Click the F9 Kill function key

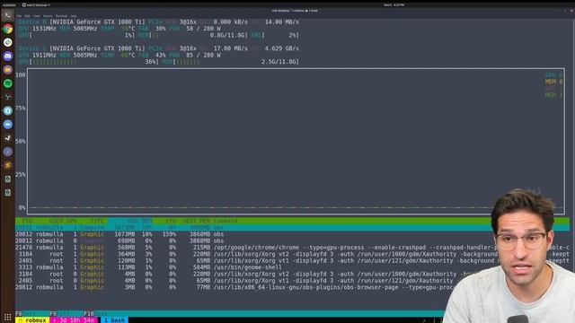pyautogui.click(x=60, y=314)
